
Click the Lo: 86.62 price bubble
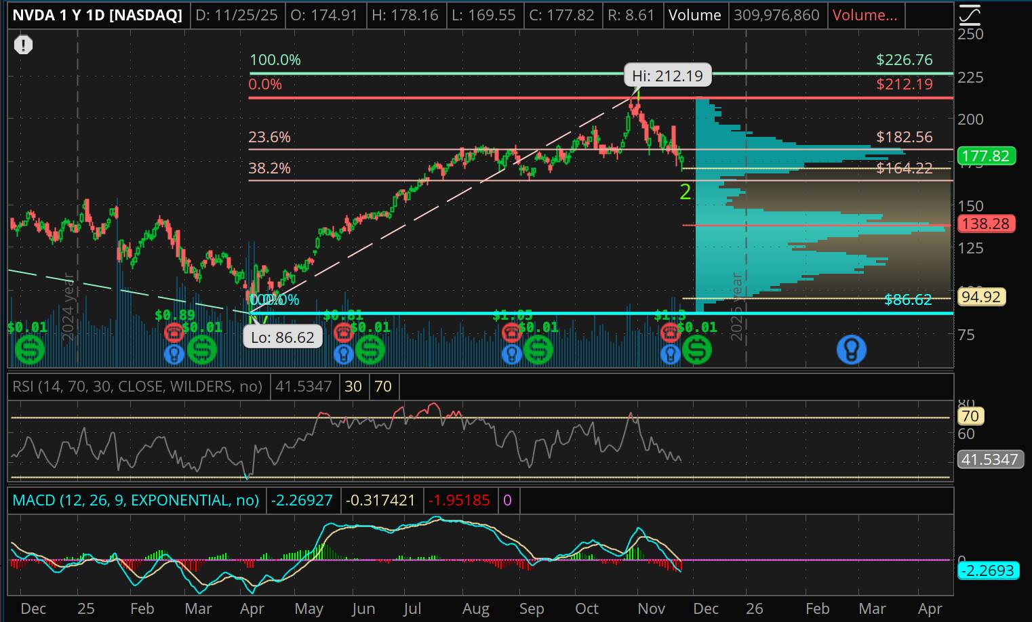tap(283, 337)
